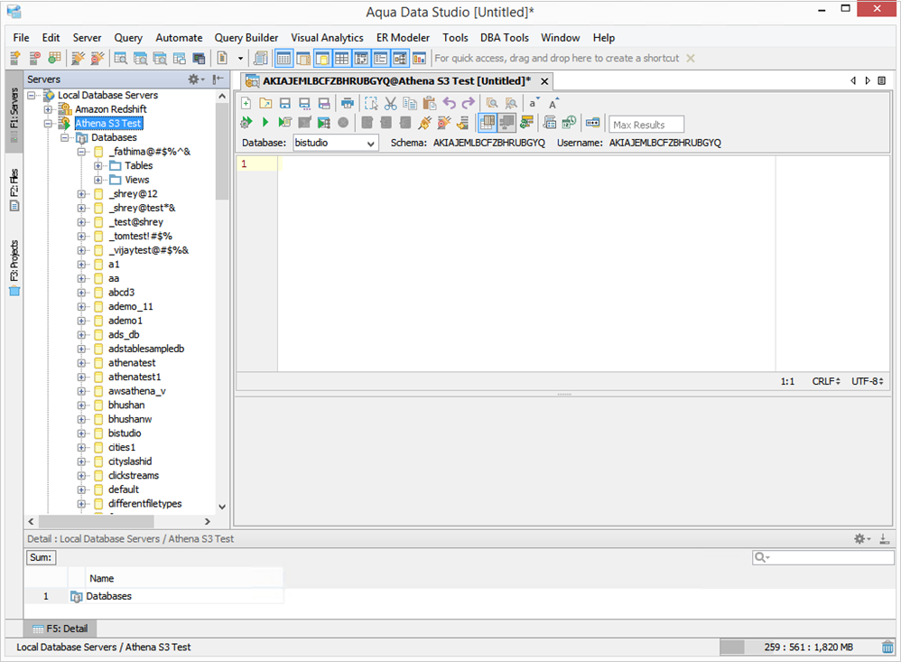
Task: Open the Query Builder menu
Action: click(246, 38)
